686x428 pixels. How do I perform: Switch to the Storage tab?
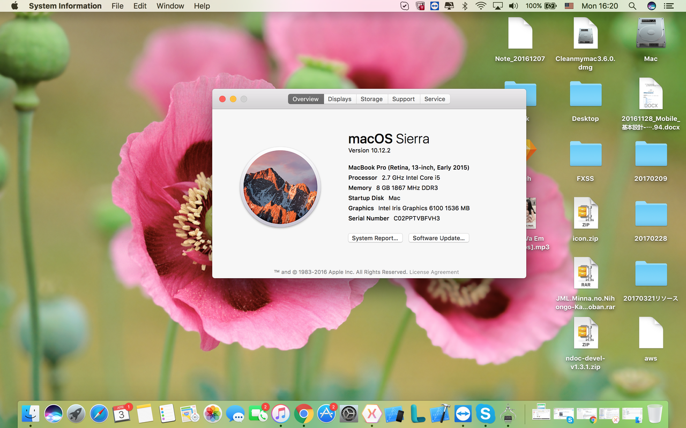point(371,99)
